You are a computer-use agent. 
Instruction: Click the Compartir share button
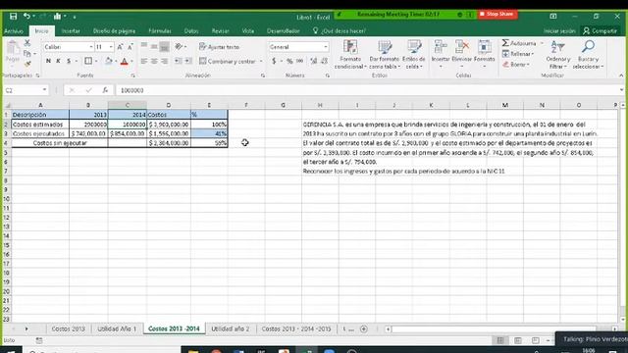(x=600, y=30)
